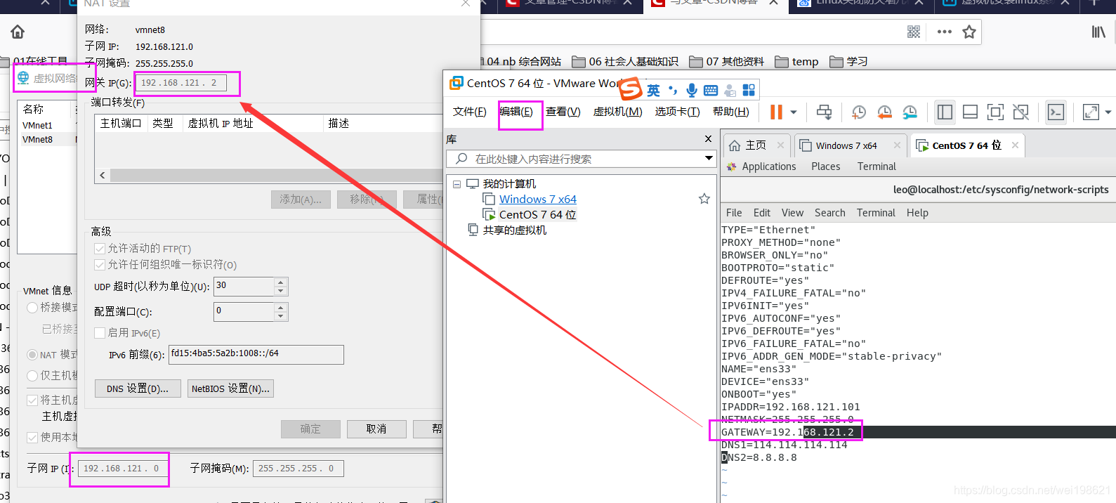This screenshot has height=503, width=1116.
Task: Take a snapshot using the clock-plus icon
Action: 859,112
